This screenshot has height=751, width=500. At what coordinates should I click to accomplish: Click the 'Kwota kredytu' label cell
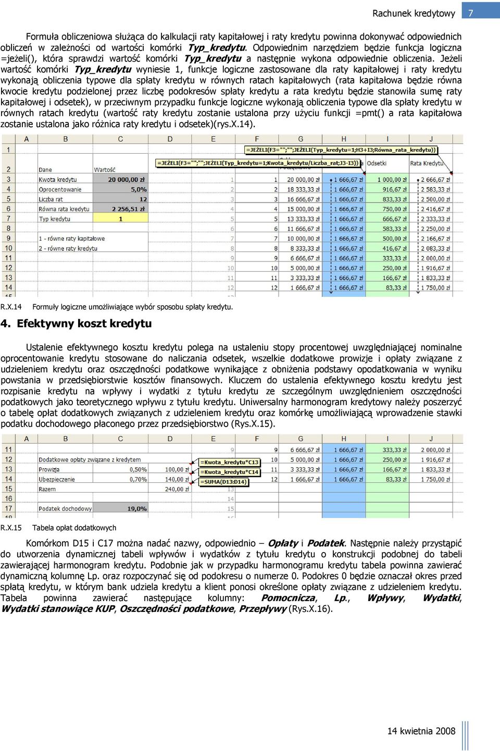point(65,180)
